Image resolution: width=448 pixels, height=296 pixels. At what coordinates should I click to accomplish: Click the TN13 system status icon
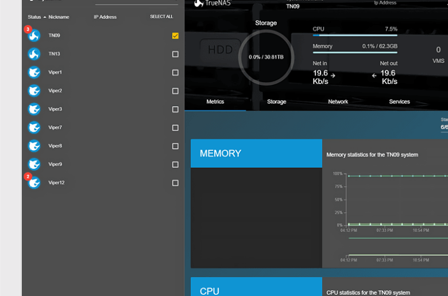(34, 54)
